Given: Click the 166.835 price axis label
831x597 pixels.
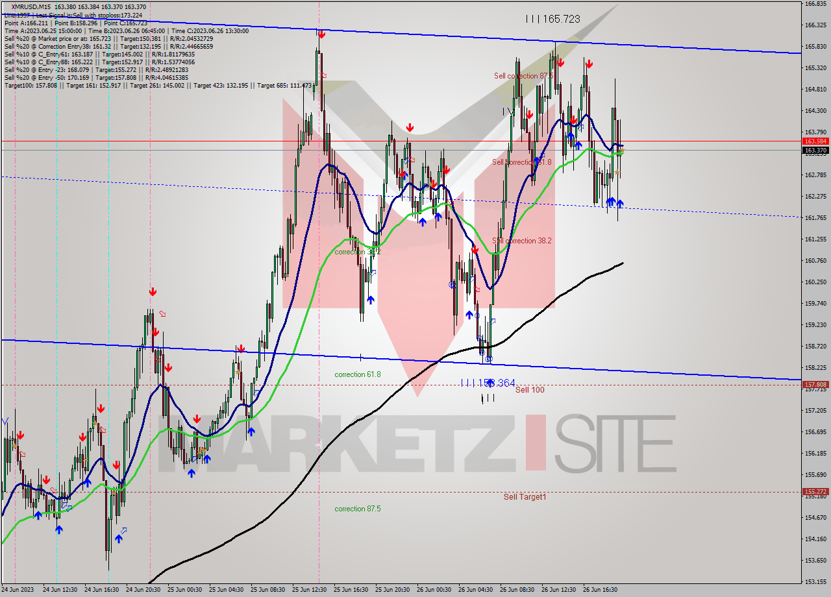Looking at the screenshot, I should tap(815, 4).
